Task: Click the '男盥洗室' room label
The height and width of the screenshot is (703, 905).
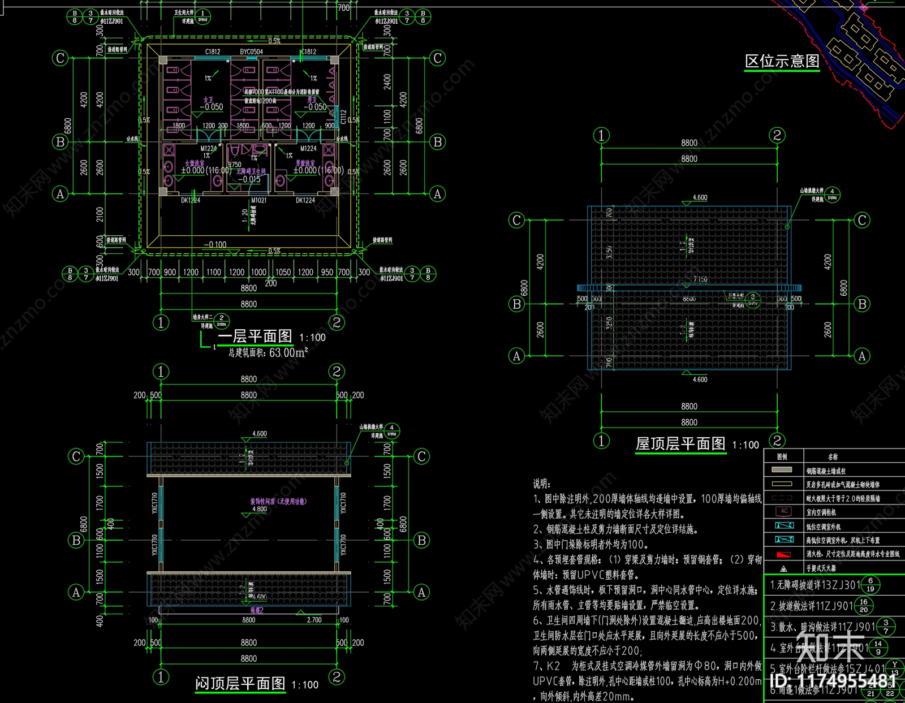Action: 305,163
